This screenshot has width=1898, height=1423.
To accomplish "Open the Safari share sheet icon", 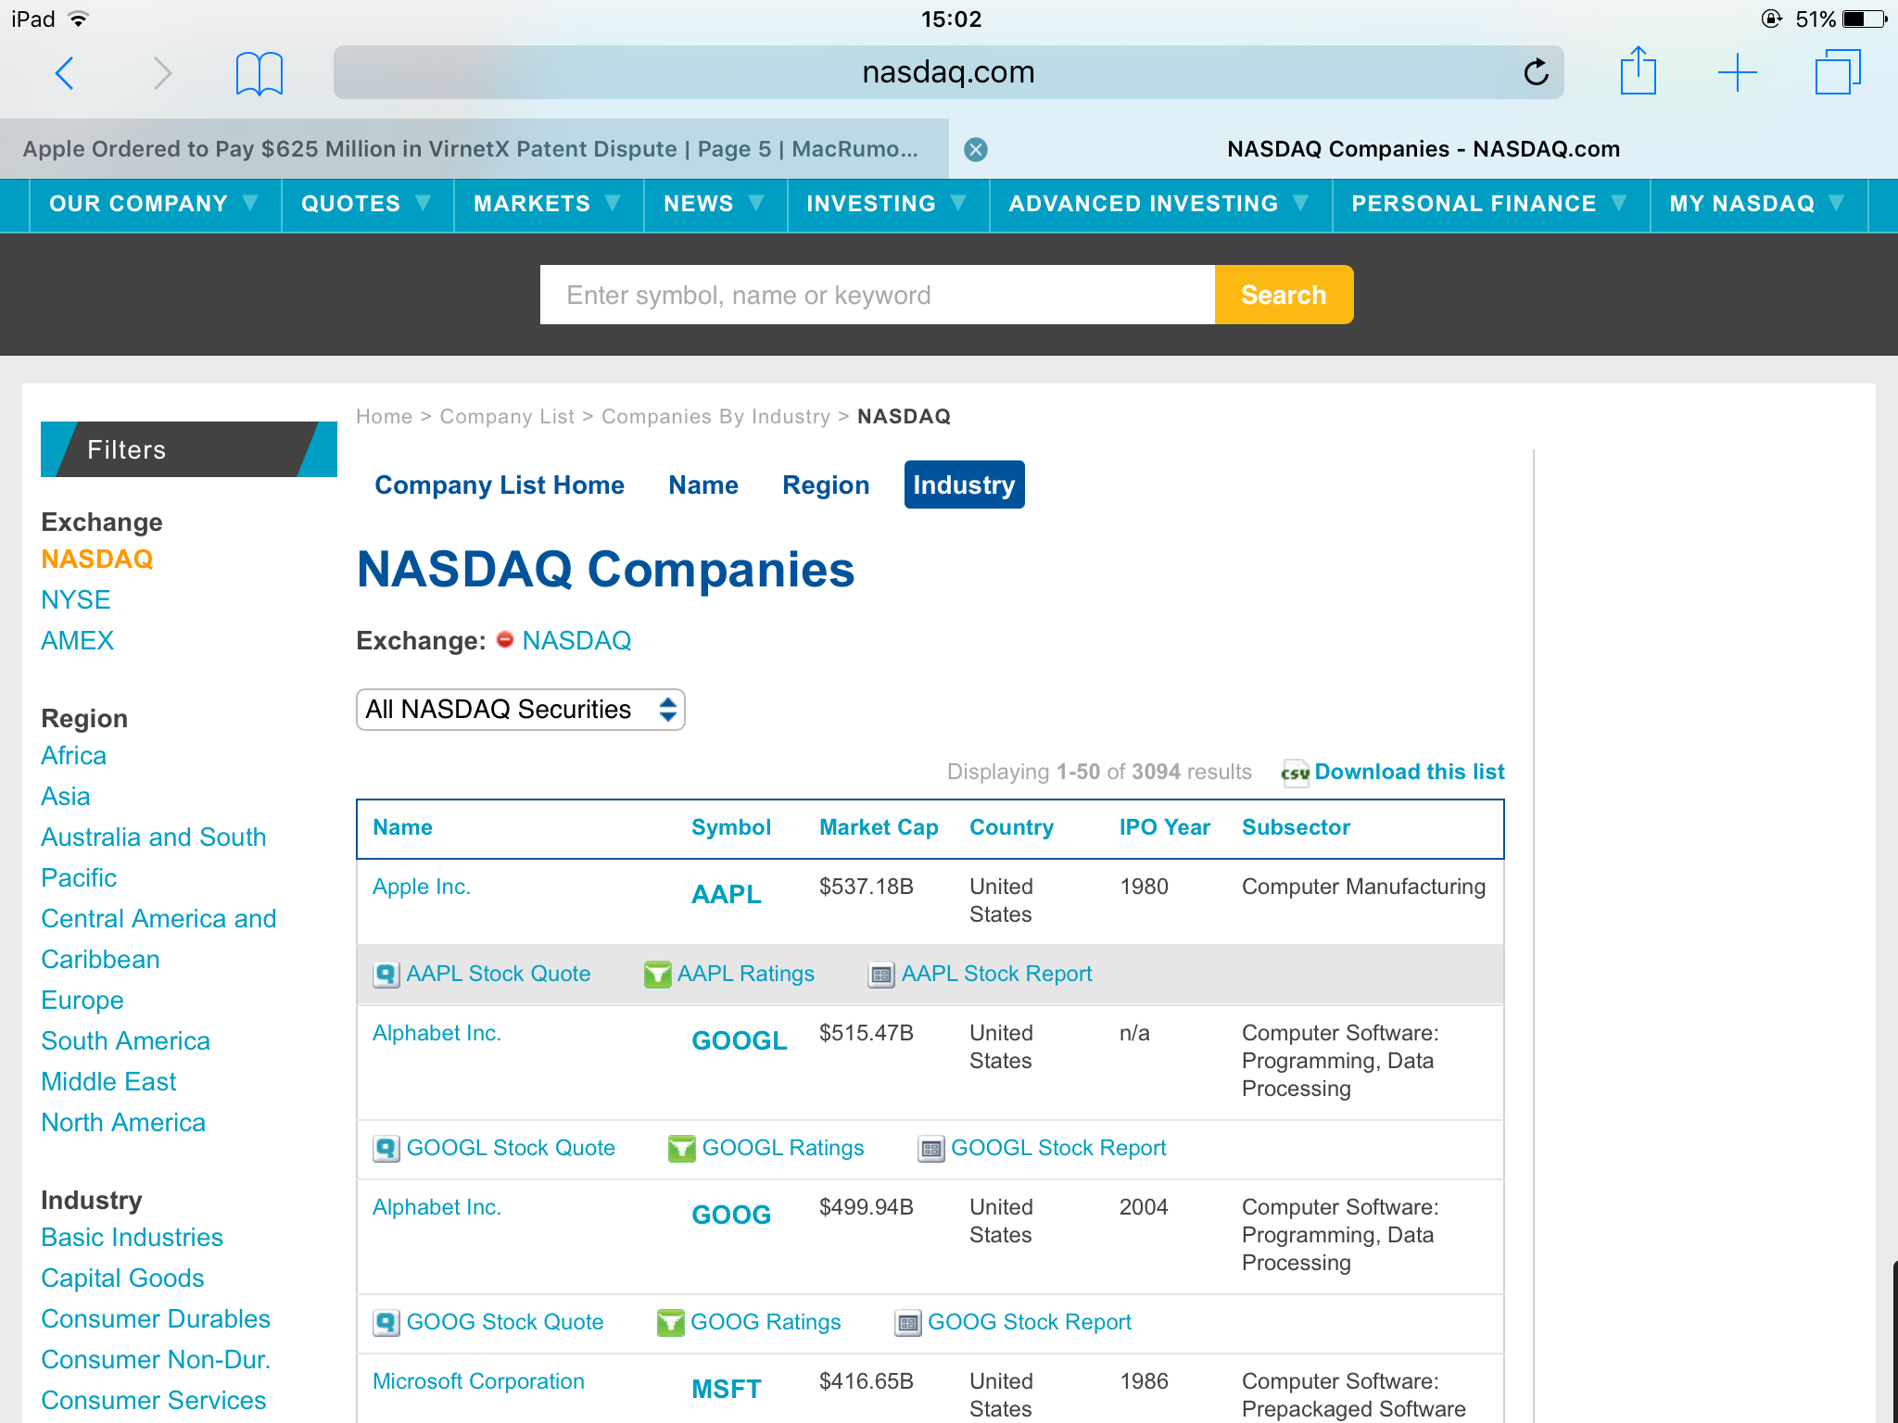I will click(1639, 70).
